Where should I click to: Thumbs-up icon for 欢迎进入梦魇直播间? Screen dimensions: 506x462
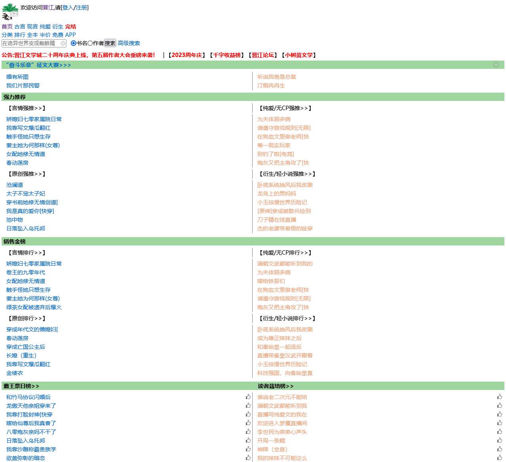coord(500,423)
